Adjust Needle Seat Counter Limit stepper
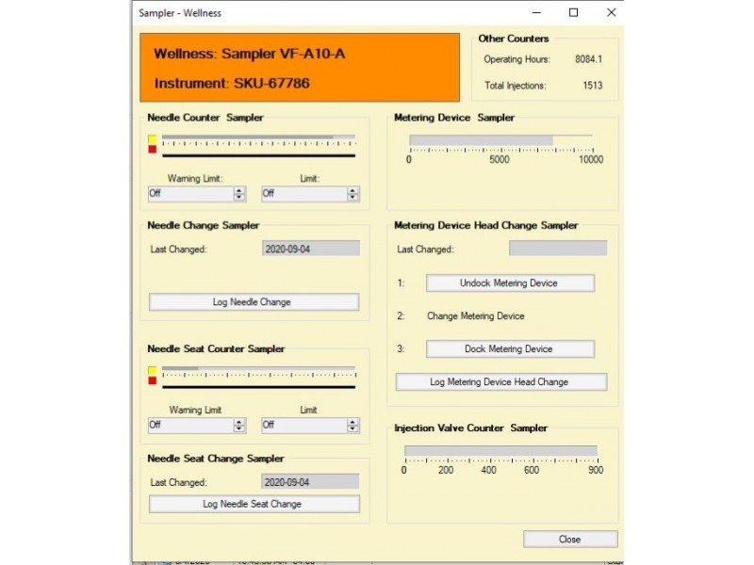 [x=352, y=426]
